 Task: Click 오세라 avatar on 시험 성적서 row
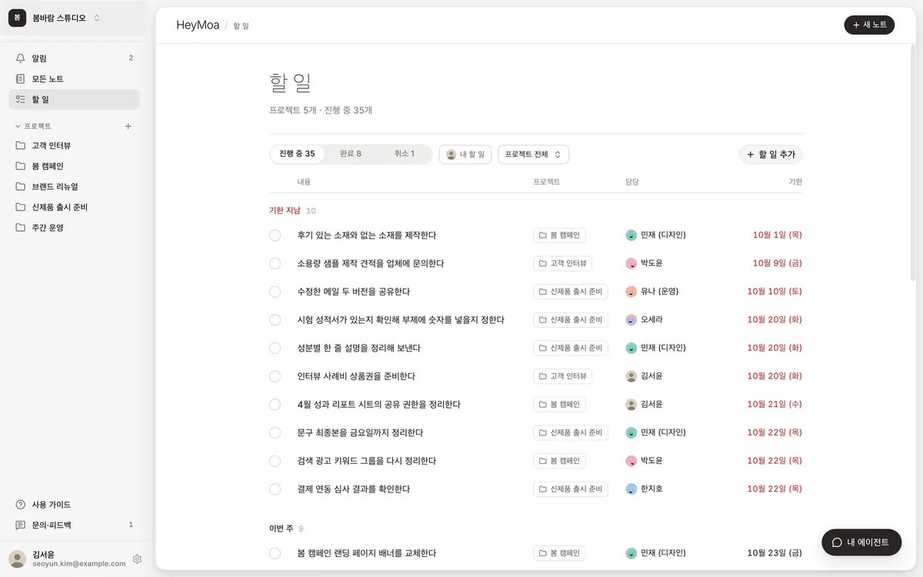631,320
